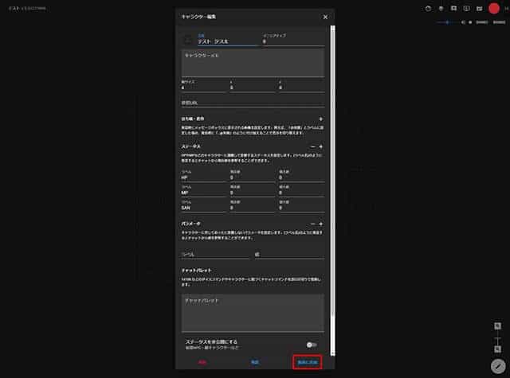This screenshot has height=378, width=510.
Task: Add a status row with plus icon
Action: pos(320,147)
